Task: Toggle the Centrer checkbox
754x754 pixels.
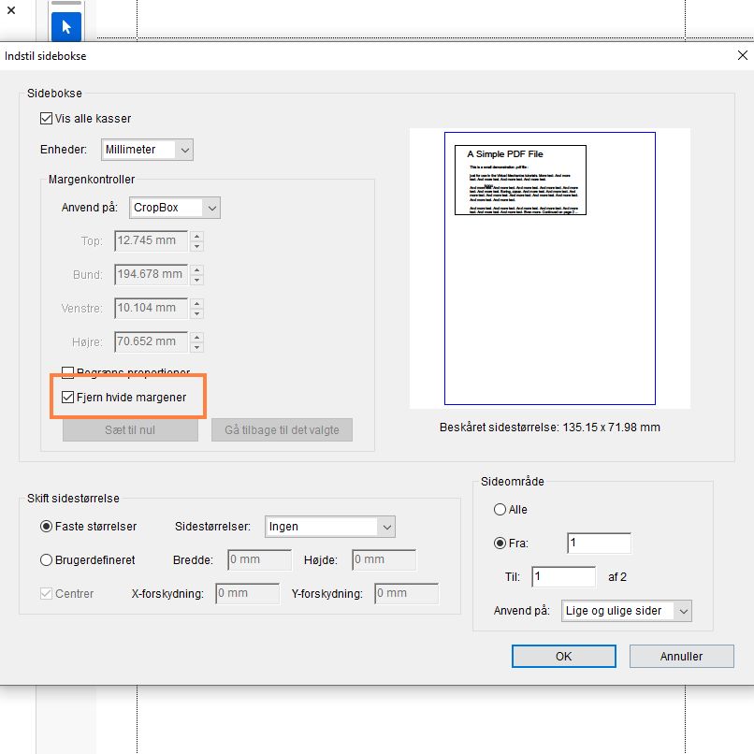Action: pyautogui.click(x=48, y=593)
